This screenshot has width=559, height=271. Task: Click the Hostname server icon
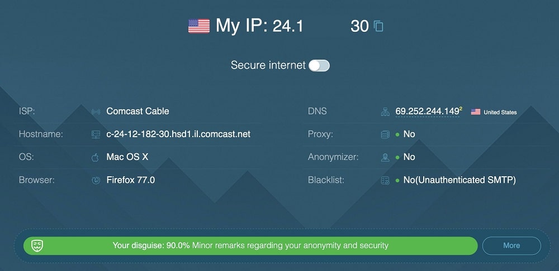(96, 134)
